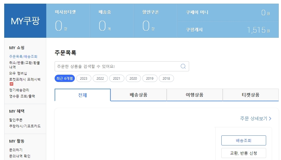Open 영수증 조회/출력 link
The height and width of the screenshot is (160, 281).
click(x=22, y=96)
